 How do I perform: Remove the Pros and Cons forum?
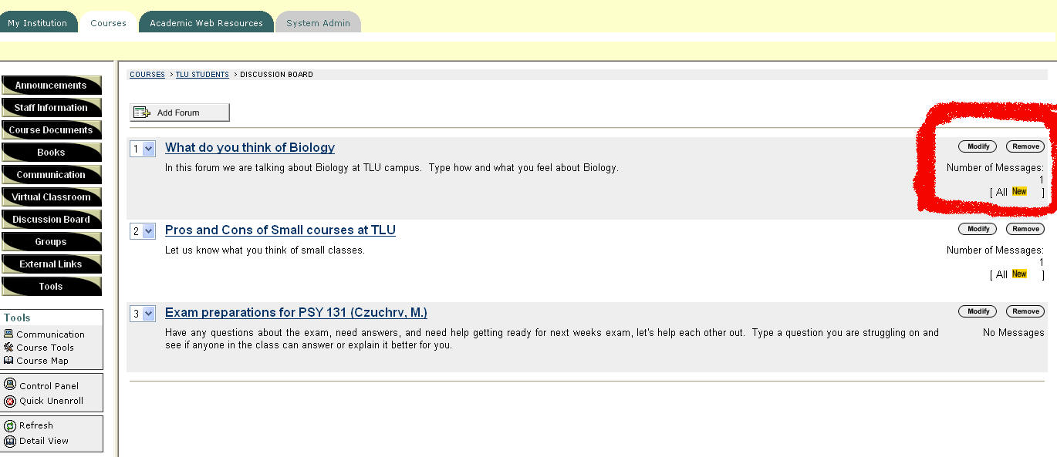coord(1025,229)
